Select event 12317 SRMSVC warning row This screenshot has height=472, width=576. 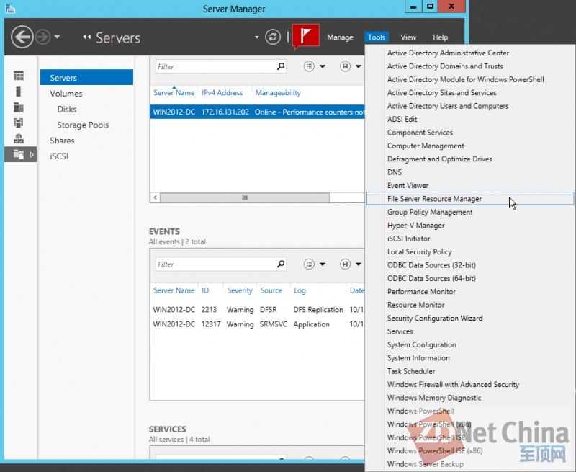tap(257, 324)
